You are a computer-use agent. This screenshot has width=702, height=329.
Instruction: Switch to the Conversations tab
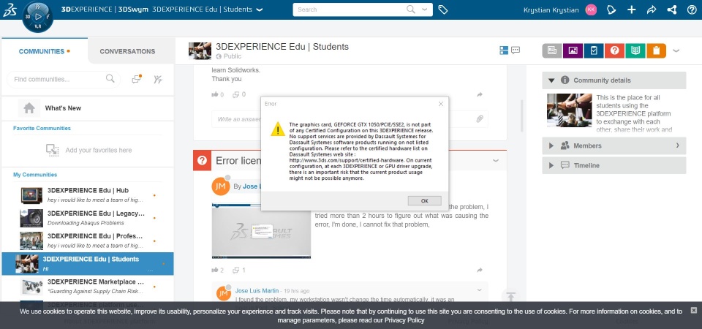pyautogui.click(x=127, y=51)
